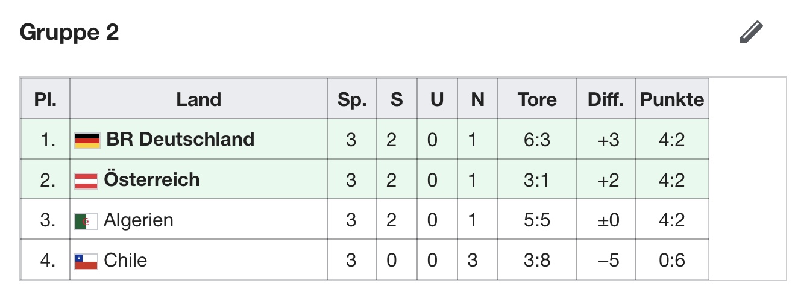Click the Gruppe 2 heading
The height and width of the screenshot is (295, 798).
click(69, 33)
